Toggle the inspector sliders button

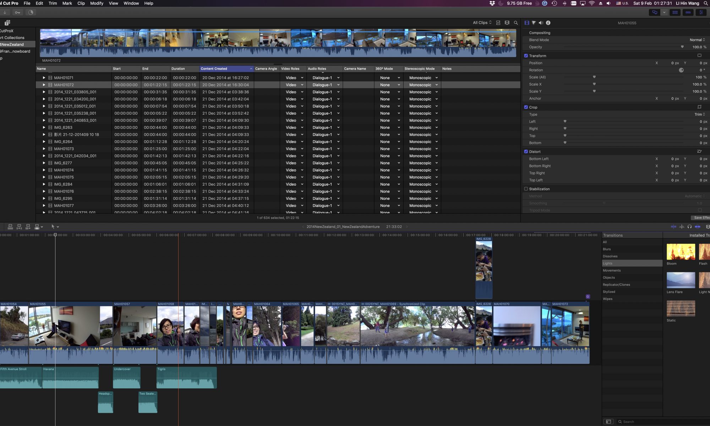[701, 12]
